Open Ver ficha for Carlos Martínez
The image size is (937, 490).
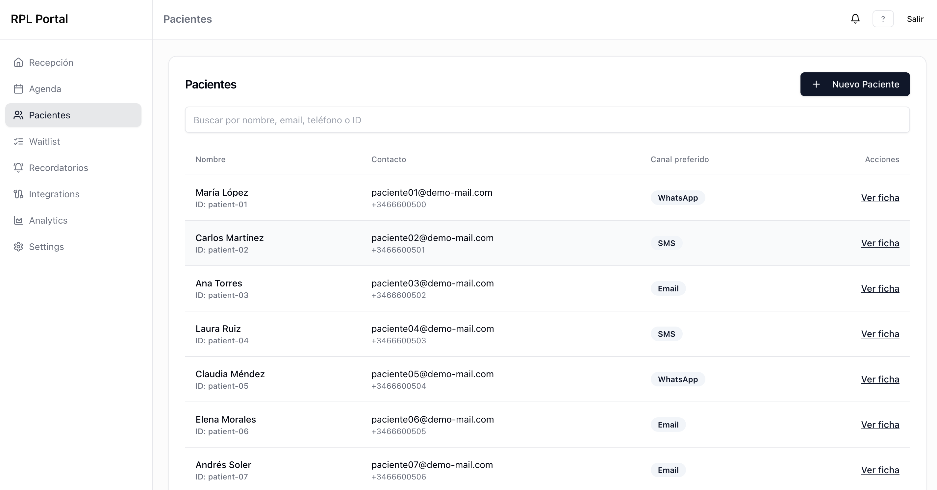click(x=880, y=243)
